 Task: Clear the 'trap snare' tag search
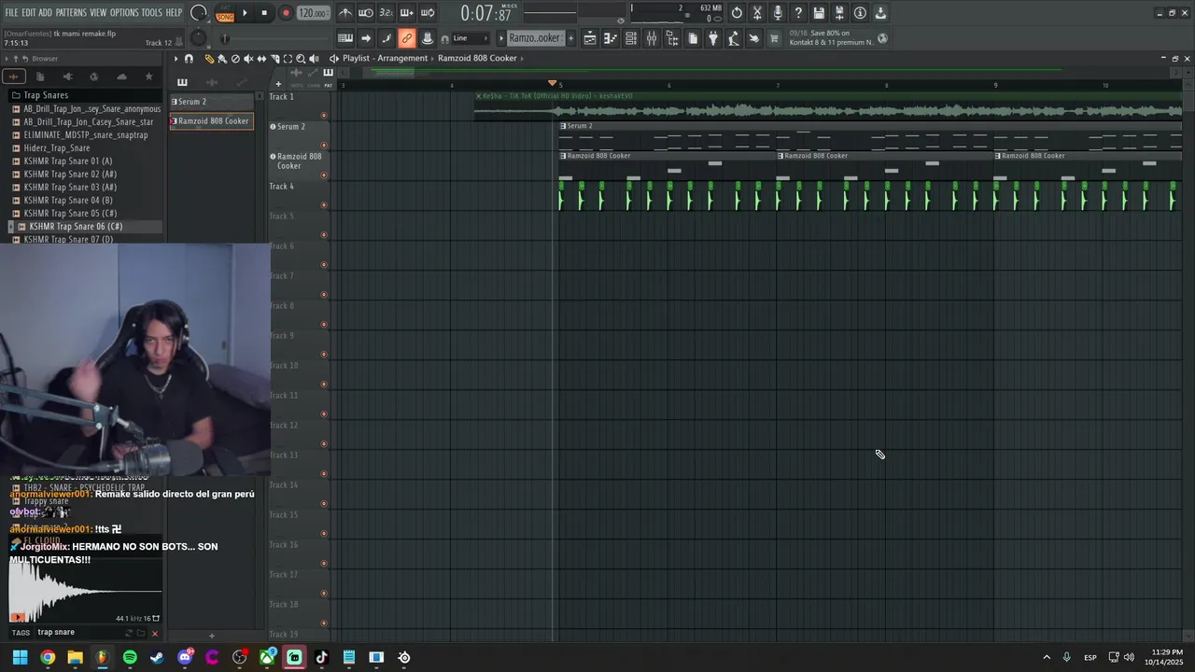pyautogui.click(x=155, y=633)
